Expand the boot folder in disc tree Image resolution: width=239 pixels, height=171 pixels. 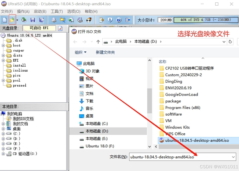pos(3,45)
